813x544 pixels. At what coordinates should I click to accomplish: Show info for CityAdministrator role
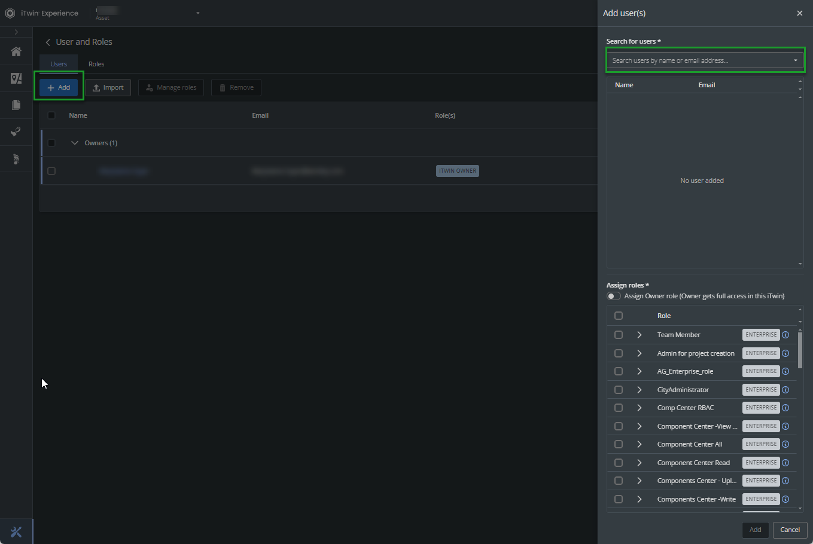pyautogui.click(x=785, y=390)
